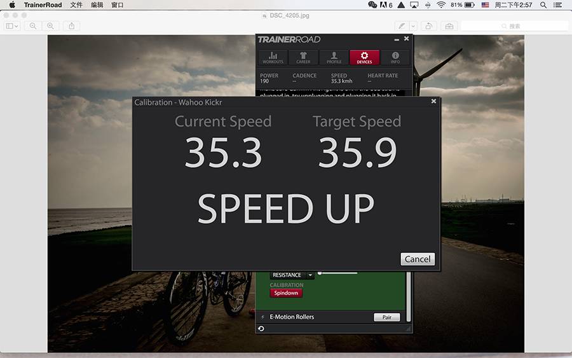Pair the E-Motion Rollers device
Image resolution: width=572 pixels, height=358 pixels.
(386, 317)
